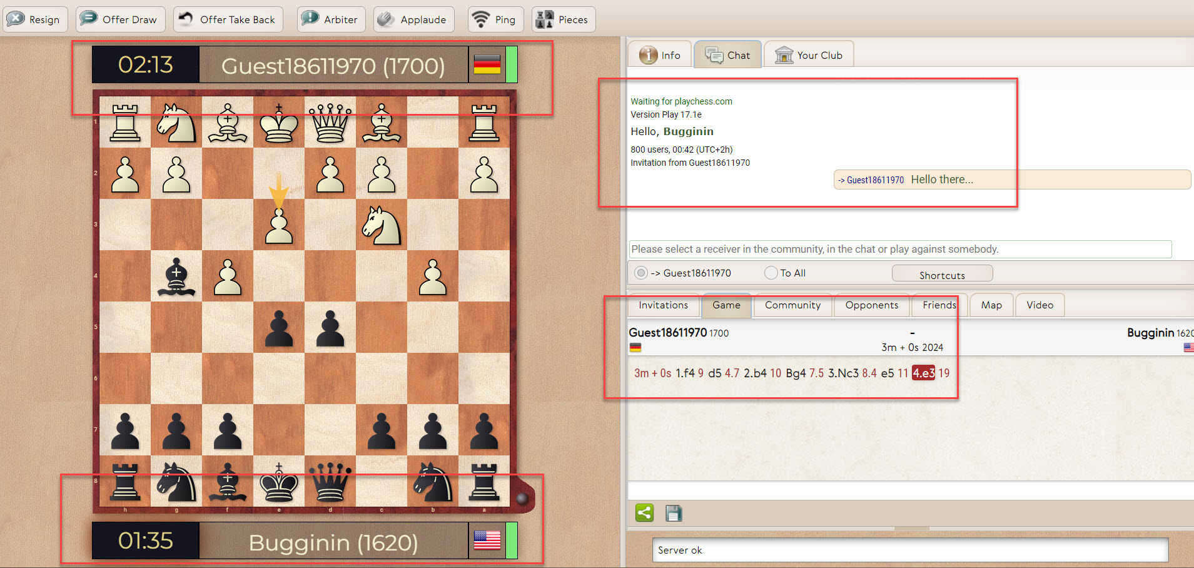This screenshot has width=1194, height=568.
Task: Open the Pieces style selector
Action: click(x=563, y=19)
